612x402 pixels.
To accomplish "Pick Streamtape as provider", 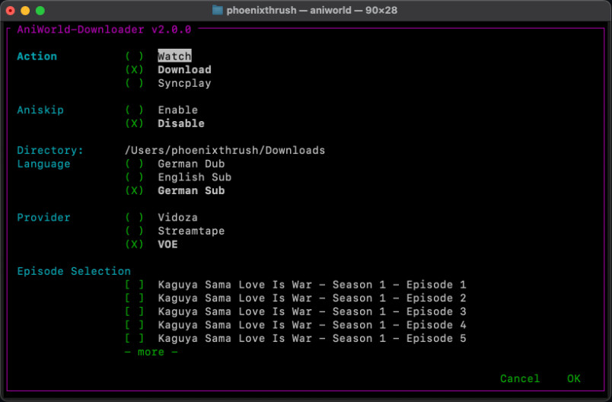I will coord(191,231).
